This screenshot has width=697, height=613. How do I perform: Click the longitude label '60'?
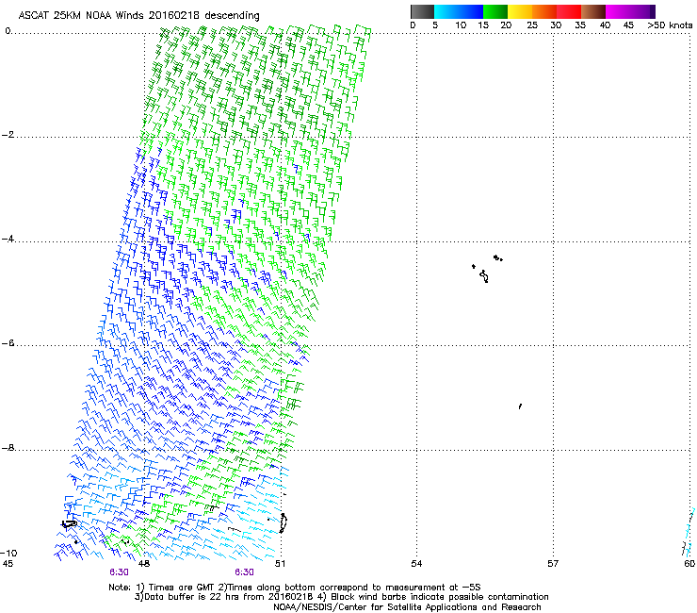689,564
